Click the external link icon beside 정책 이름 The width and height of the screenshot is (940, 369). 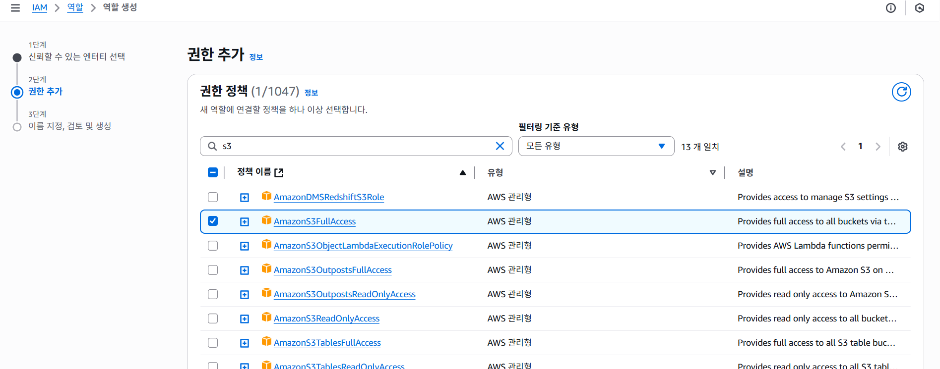click(279, 172)
